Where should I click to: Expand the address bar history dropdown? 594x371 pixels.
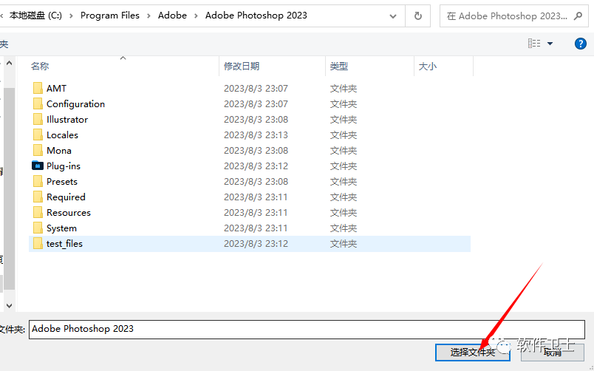point(393,16)
